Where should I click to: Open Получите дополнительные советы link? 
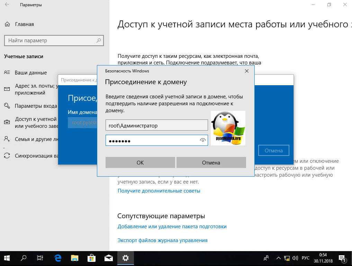click(159, 191)
